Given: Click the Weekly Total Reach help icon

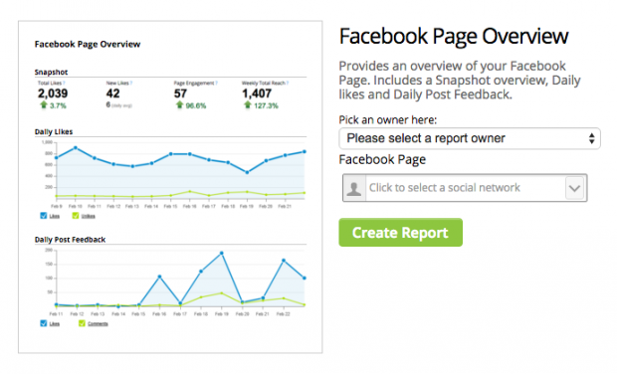Looking at the screenshot, I should (x=288, y=83).
